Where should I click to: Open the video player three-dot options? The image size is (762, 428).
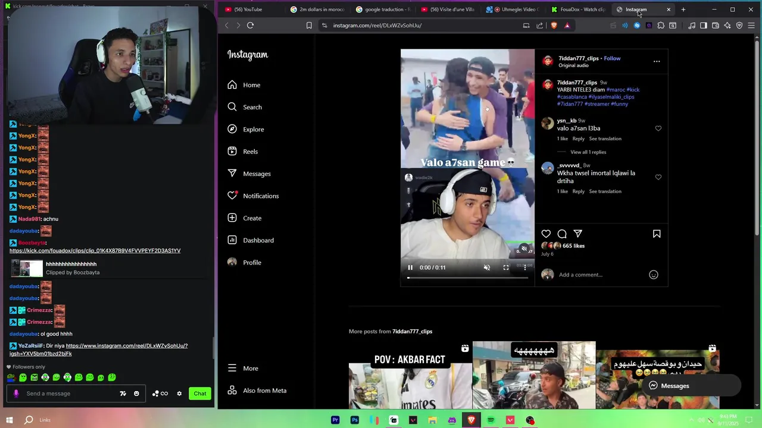click(524, 267)
